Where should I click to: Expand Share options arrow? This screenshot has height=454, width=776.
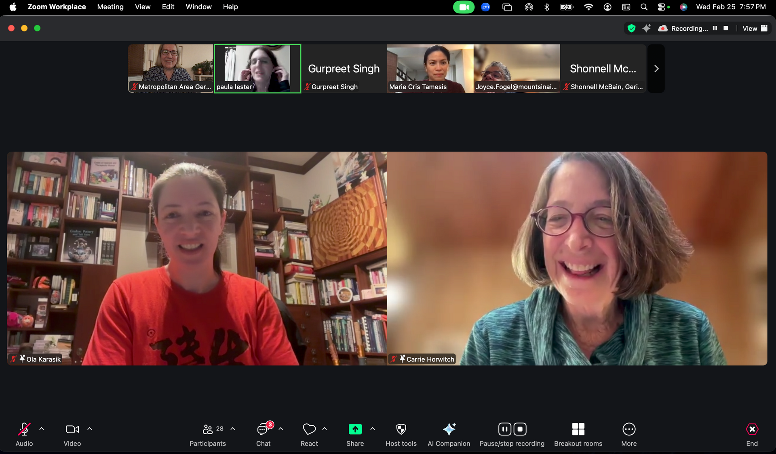click(373, 429)
